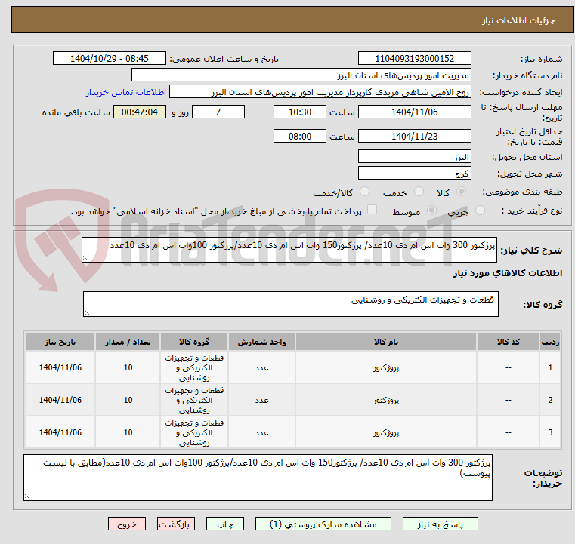Click date 1404/11/06 in row 2
Image resolution: width=575 pixels, height=544 pixels.
60,400
